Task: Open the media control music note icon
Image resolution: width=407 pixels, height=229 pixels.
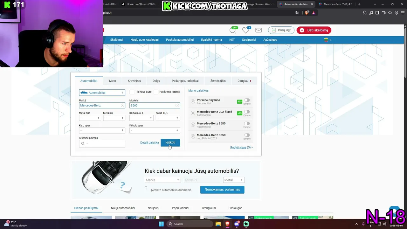Action: click(x=371, y=13)
